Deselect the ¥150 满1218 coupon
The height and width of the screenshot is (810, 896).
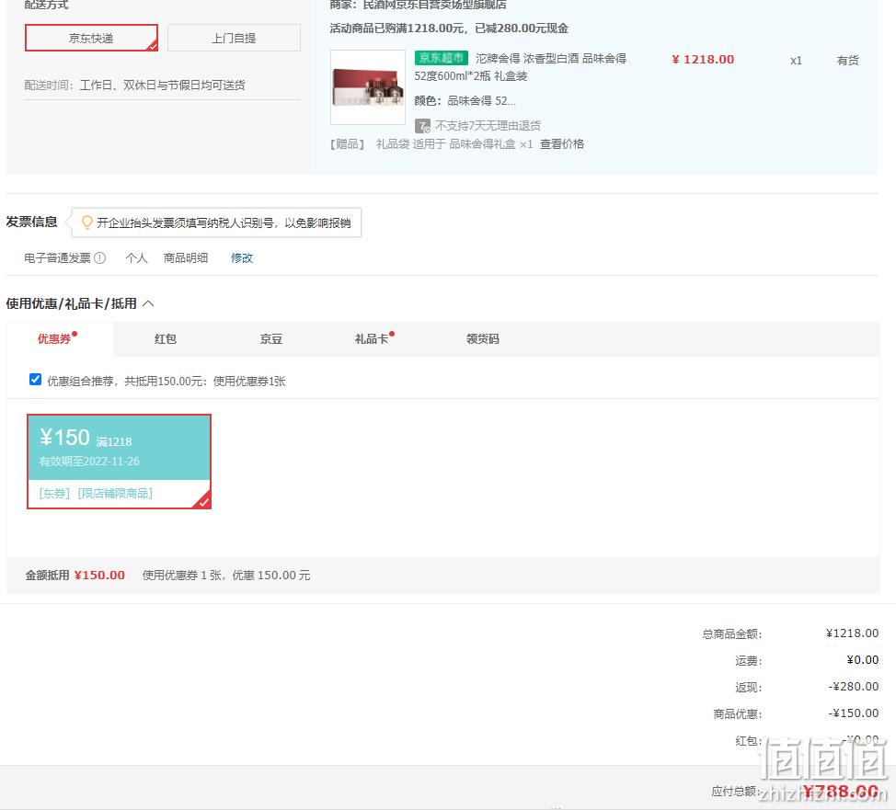120,461
